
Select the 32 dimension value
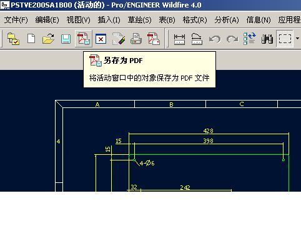click(134, 187)
